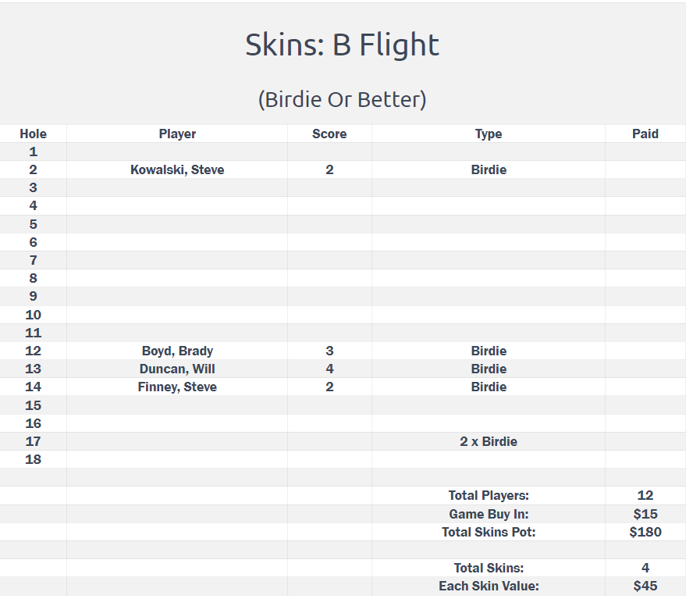Screen dimensions: 686x599
Task: Click the Total Skins Pot amount $180
Action: click(x=645, y=532)
